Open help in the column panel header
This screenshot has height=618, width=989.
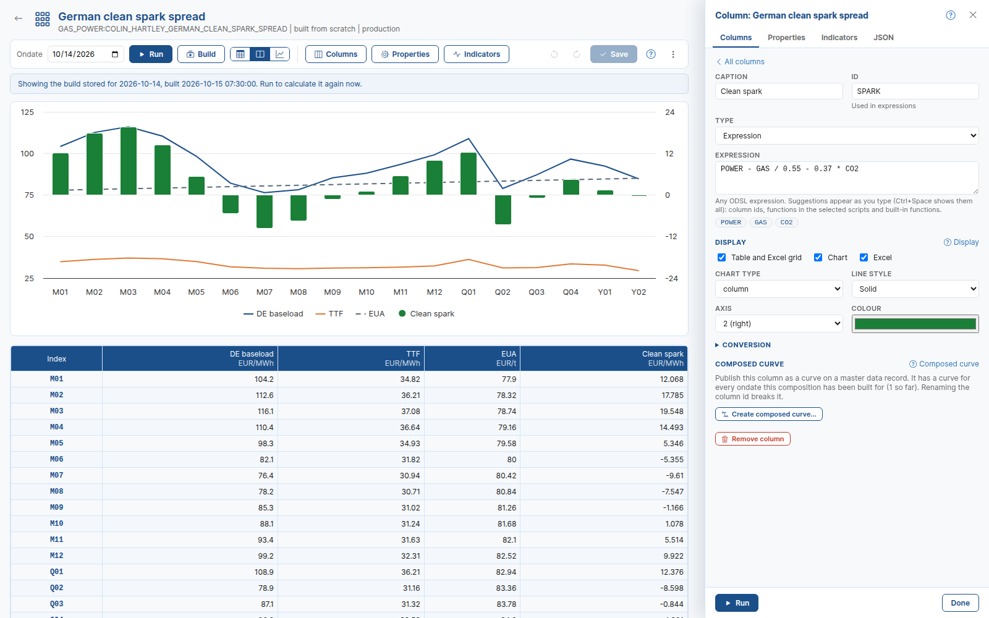click(951, 15)
